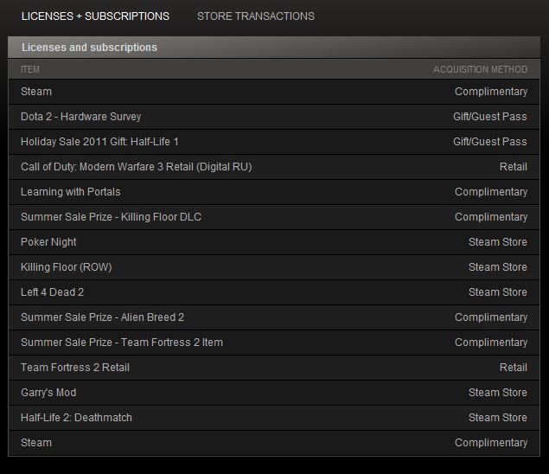Select the Dota 2 - Hardware Survey row
The height and width of the screenshot is (474, 549).
point(274,117)
